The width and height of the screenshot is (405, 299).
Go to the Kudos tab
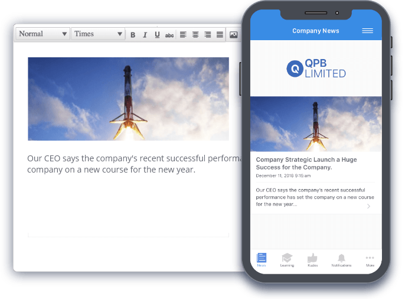[313, 260]
